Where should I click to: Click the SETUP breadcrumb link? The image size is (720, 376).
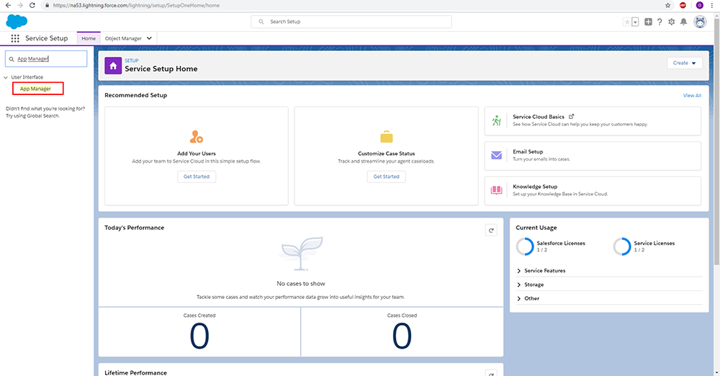[131, 61]
